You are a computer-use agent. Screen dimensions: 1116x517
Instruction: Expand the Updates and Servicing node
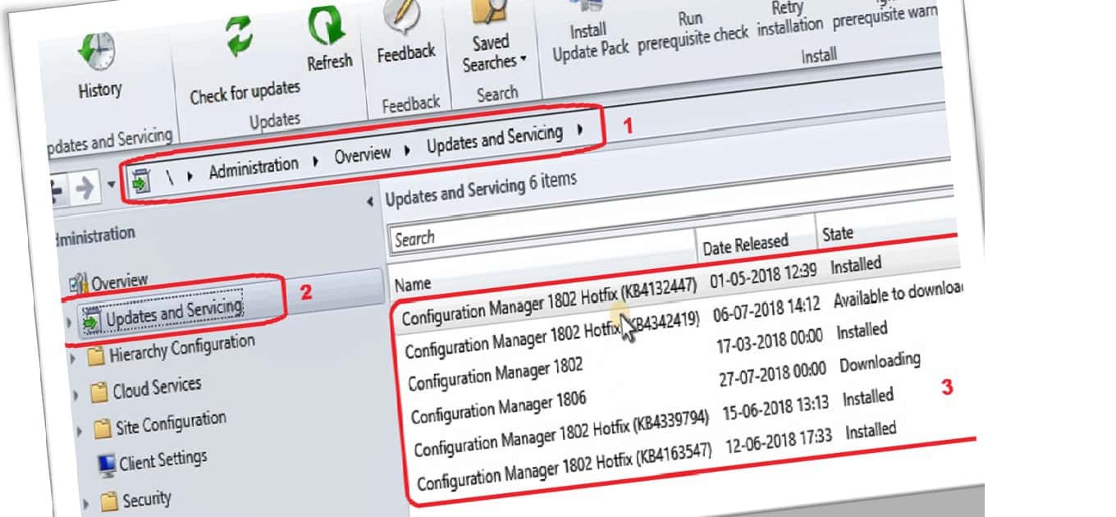pos(68,324)
